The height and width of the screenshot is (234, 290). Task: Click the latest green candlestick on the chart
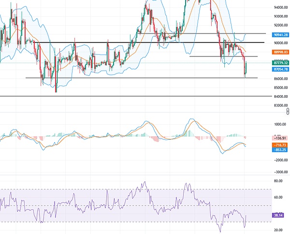[x=246, y=67]
